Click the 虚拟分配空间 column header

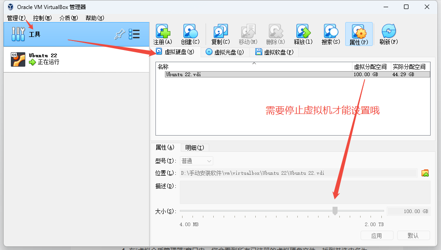coord(371,67)
